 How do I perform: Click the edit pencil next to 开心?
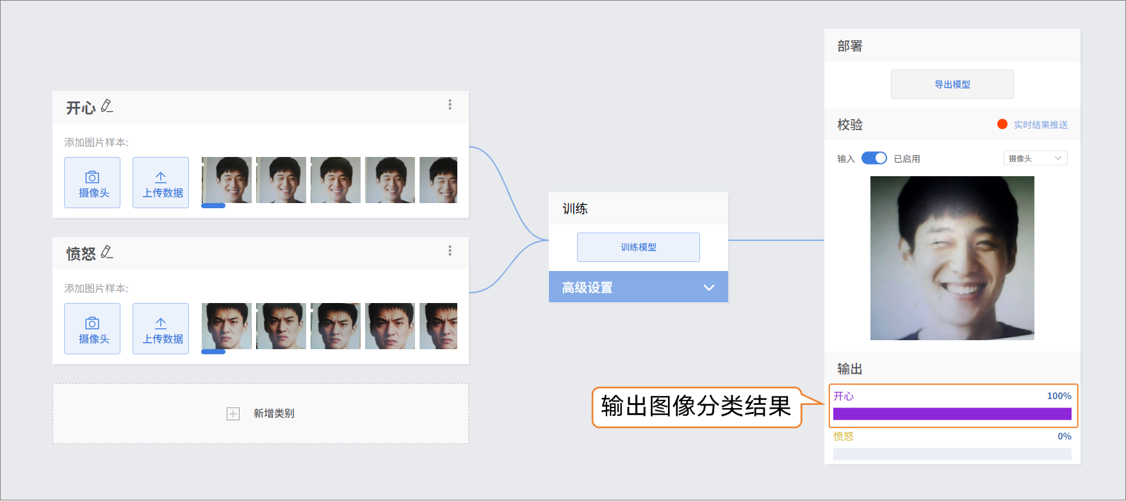pos(107,106)
